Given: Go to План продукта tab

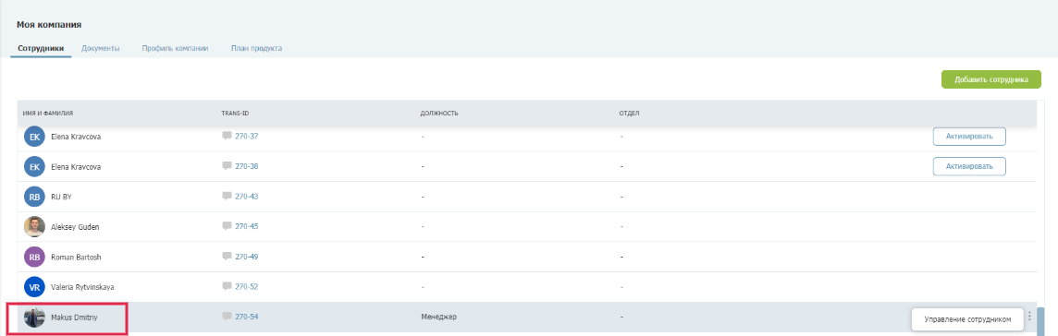Looking at the screenshot, I should (x=256, y=49).
